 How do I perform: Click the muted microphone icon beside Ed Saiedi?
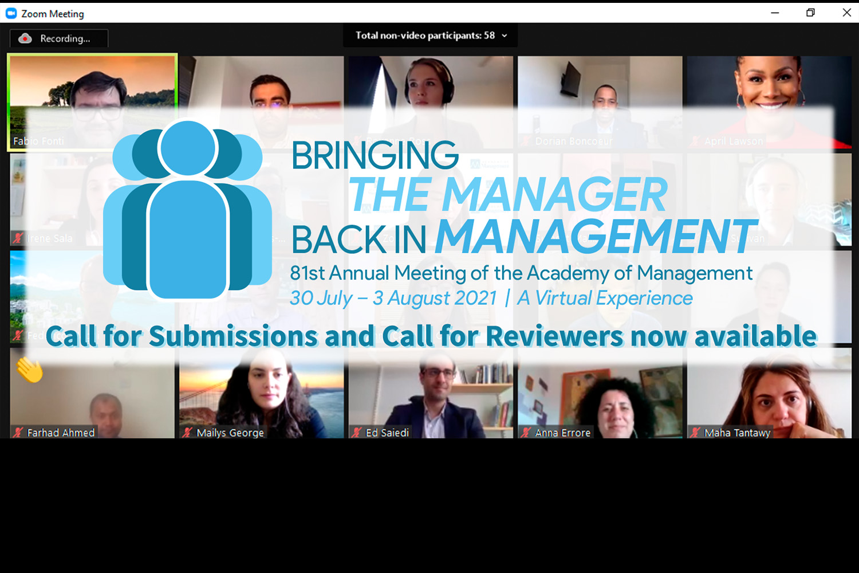[357, 433]
